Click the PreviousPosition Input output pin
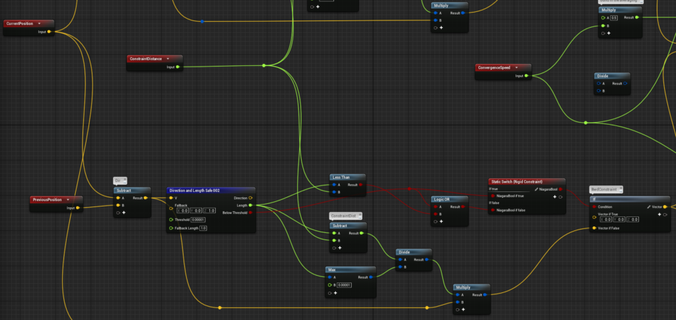This screenshot has height=320, width=676. 78,208
